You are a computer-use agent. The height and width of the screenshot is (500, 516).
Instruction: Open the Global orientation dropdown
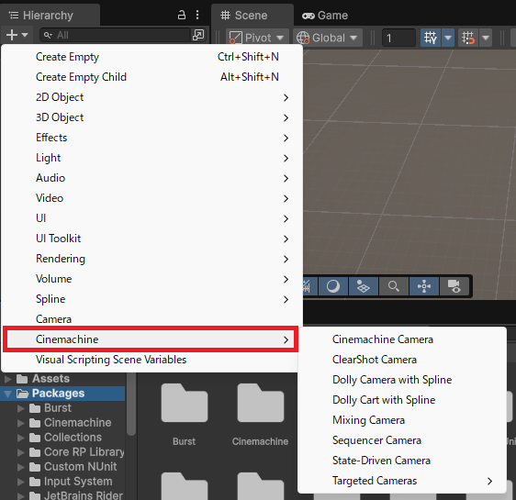click(x=328, y=38)
